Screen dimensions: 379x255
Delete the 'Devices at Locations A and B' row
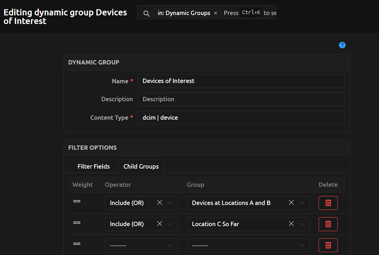[x=328, y=203]
